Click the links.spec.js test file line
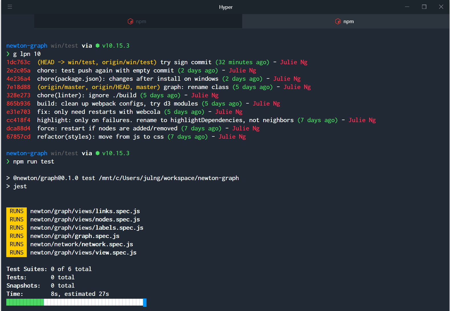Image resolution: width=450 pixels, height=311 pixels. [x=85, y=211]
